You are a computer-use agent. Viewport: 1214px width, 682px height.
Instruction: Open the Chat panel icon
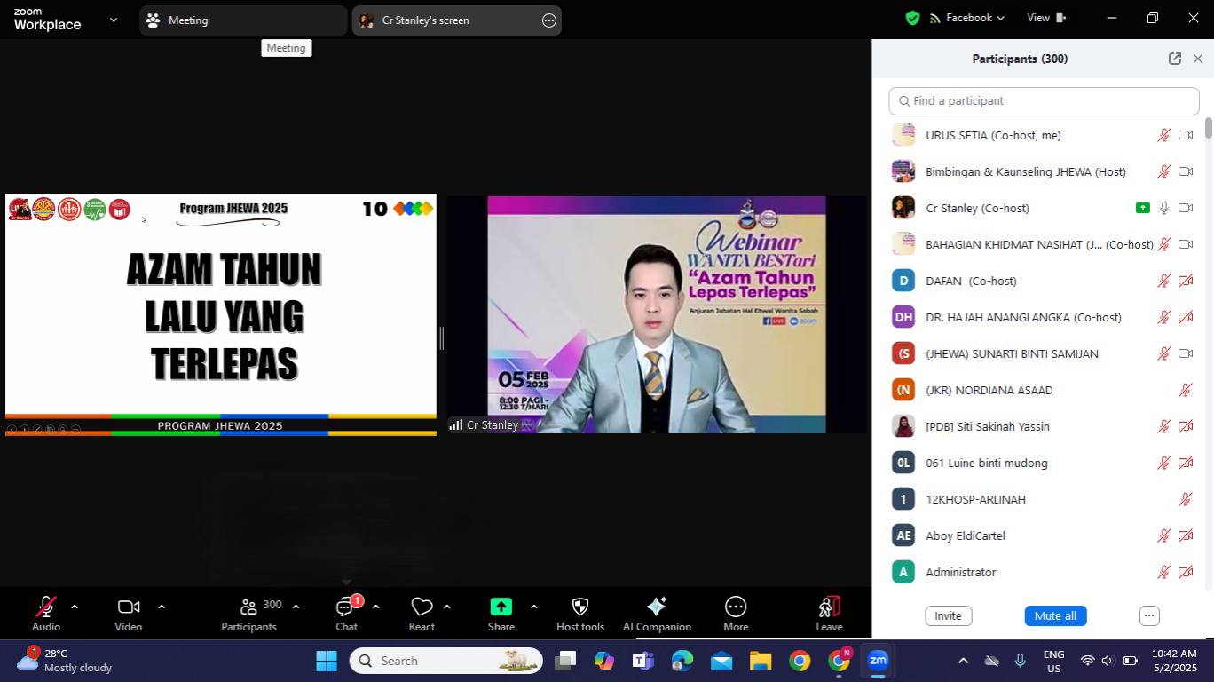(345, 607)
